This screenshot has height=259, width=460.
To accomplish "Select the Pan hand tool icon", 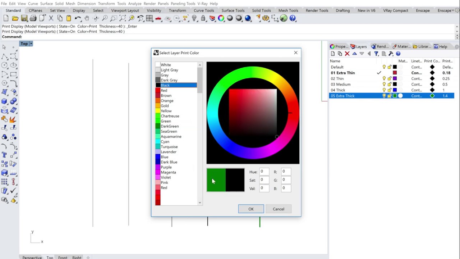I will (x=87, y=18).
